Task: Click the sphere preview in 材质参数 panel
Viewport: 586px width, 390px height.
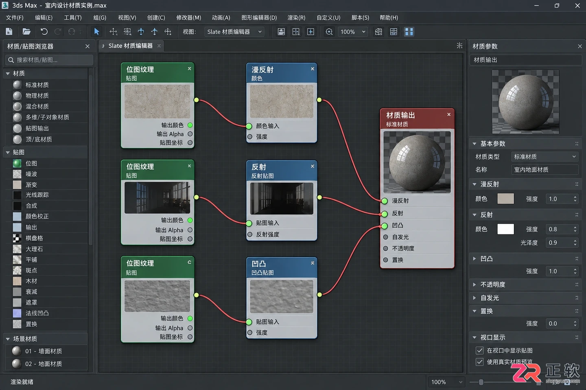Action: click(x=525, y=102)
